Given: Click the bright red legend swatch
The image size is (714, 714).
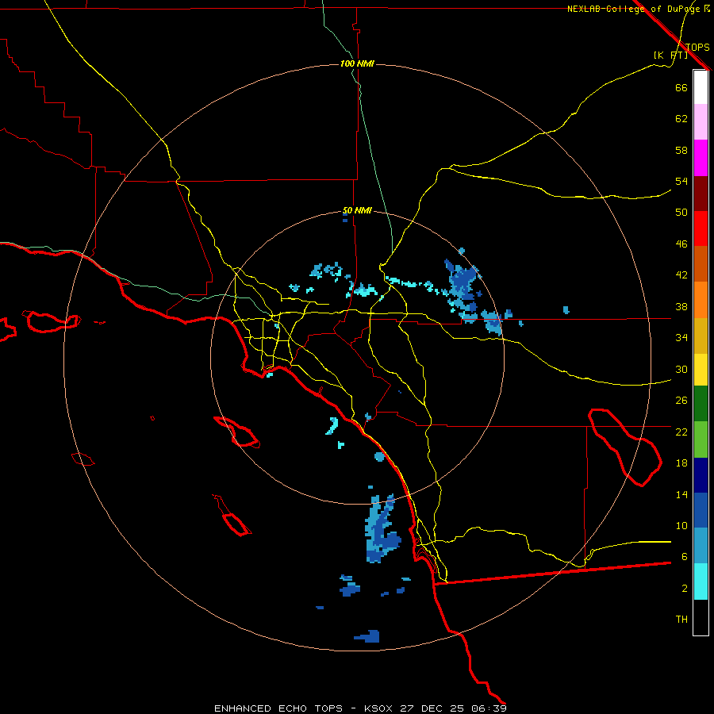Looking at the screenshot, I should coord(701,228).
